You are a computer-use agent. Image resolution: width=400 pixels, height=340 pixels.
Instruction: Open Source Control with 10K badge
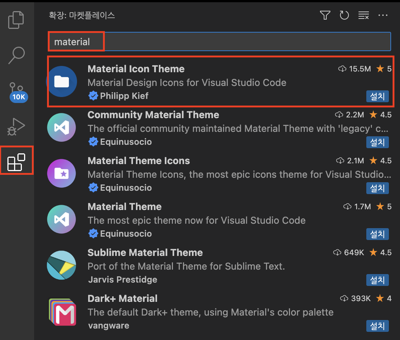tap(18, 92)
